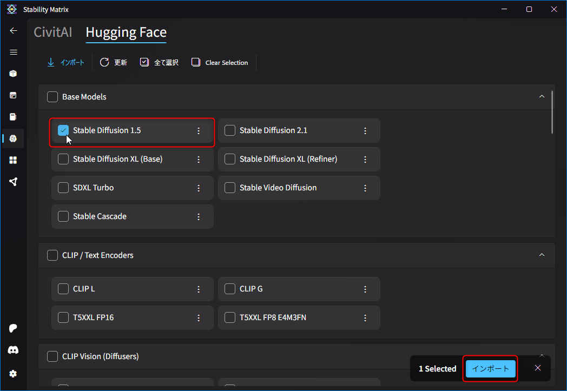The width and height of the screenshot is (567, 391).
Task: Select the Hugging Face tab
Action: coord(126,32)
